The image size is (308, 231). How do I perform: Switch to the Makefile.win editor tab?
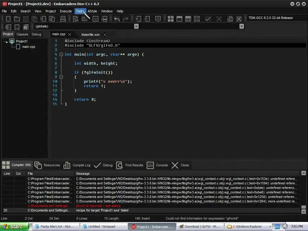pos(91,35)
